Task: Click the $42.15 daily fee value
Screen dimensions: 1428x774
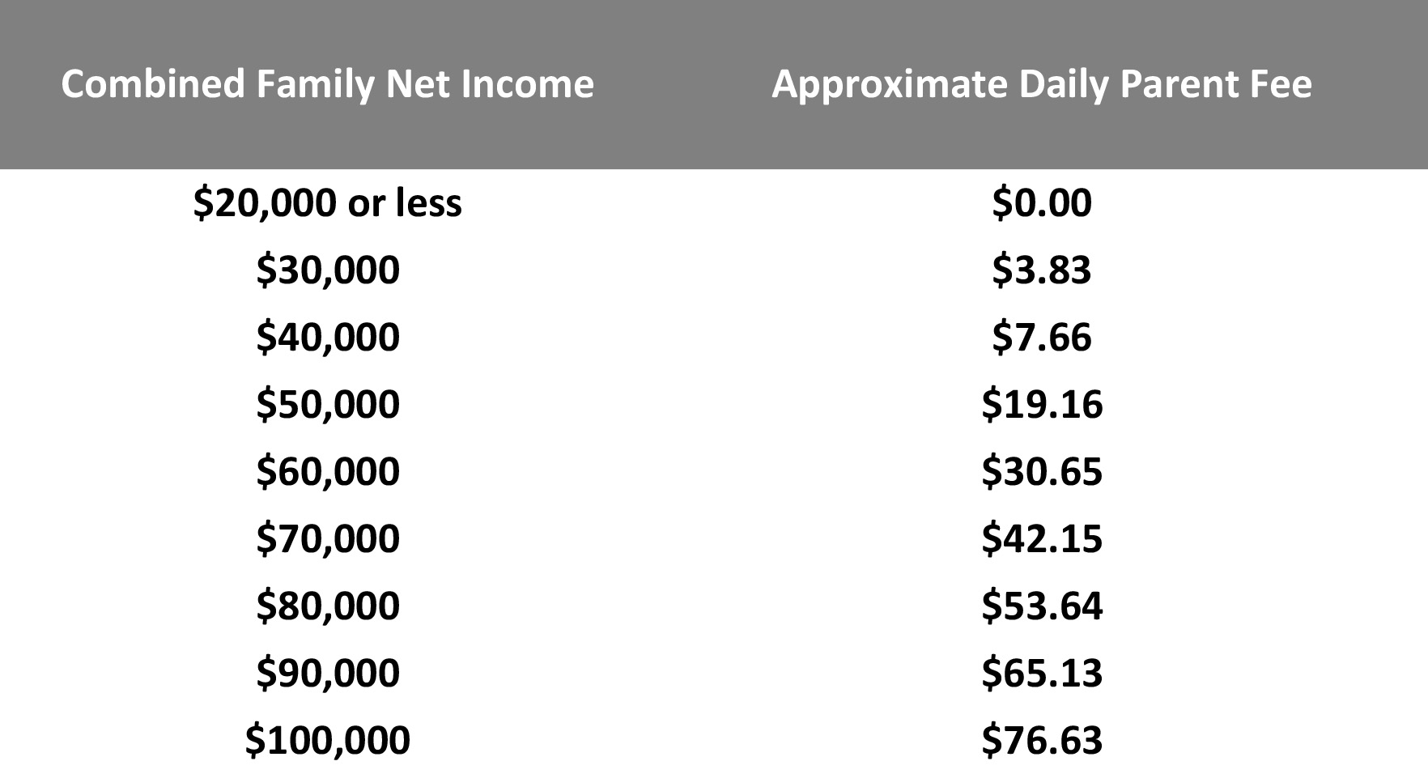Action: 1042,538
